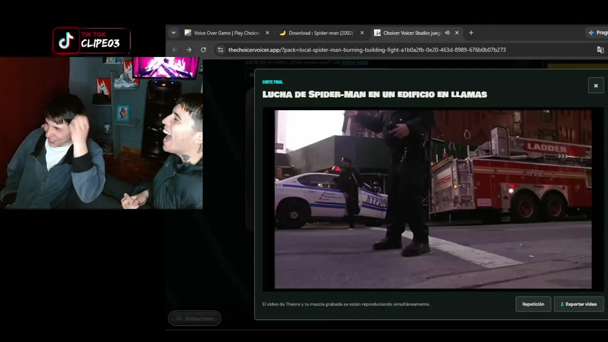This screenshot has width=608, height=342.
Task: Reload the current page
Action: pyautogui.click(x=203, y=50)
